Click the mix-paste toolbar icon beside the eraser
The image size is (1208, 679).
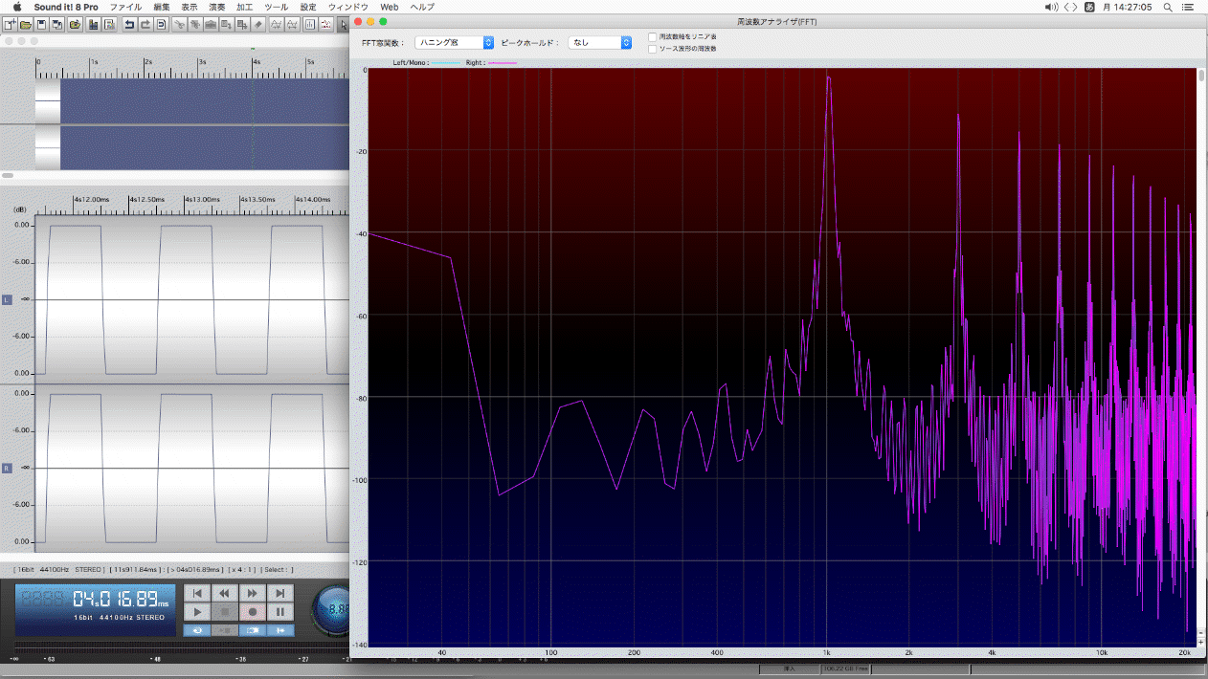[x=242, y=23]
